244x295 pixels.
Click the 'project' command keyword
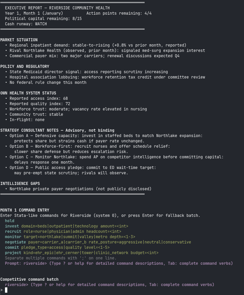tap(13, 253)
